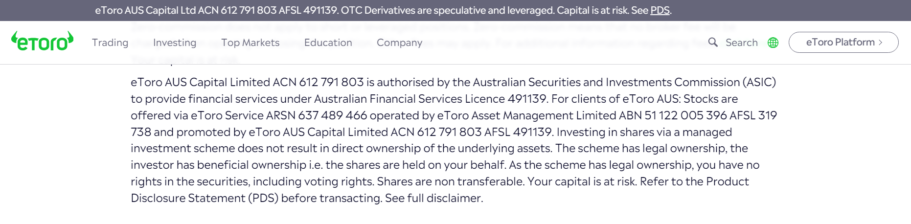Screen dimensions: 911x224
Task: Open the globe language selector
Action: (x=773, y=43)
